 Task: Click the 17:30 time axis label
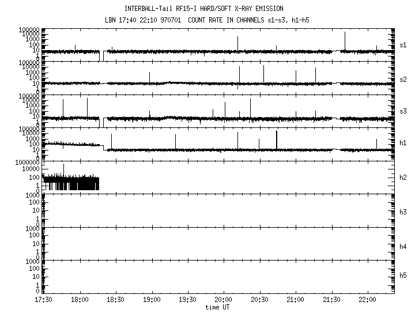(43, 300)
